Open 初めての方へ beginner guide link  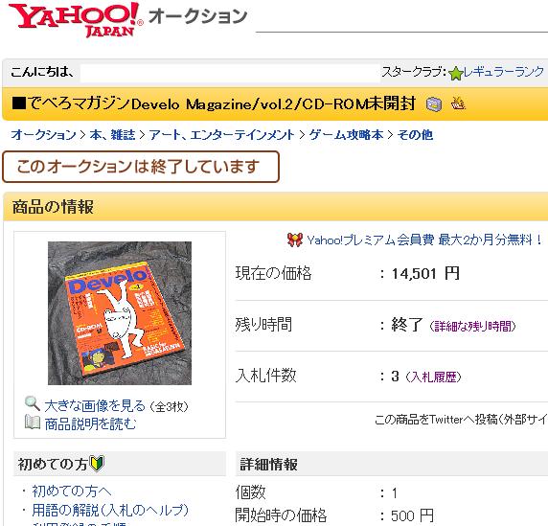point(72,492)
